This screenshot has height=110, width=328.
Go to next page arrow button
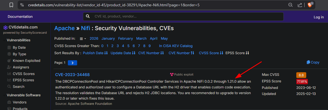72,63
